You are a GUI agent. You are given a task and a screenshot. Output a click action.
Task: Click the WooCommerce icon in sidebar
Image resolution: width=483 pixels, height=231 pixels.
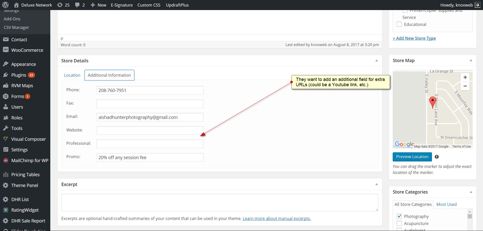[x=6, y=50]
